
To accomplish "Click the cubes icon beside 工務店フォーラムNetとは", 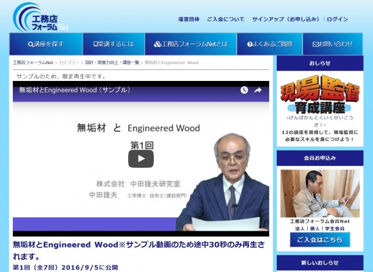I will (157, 44).
